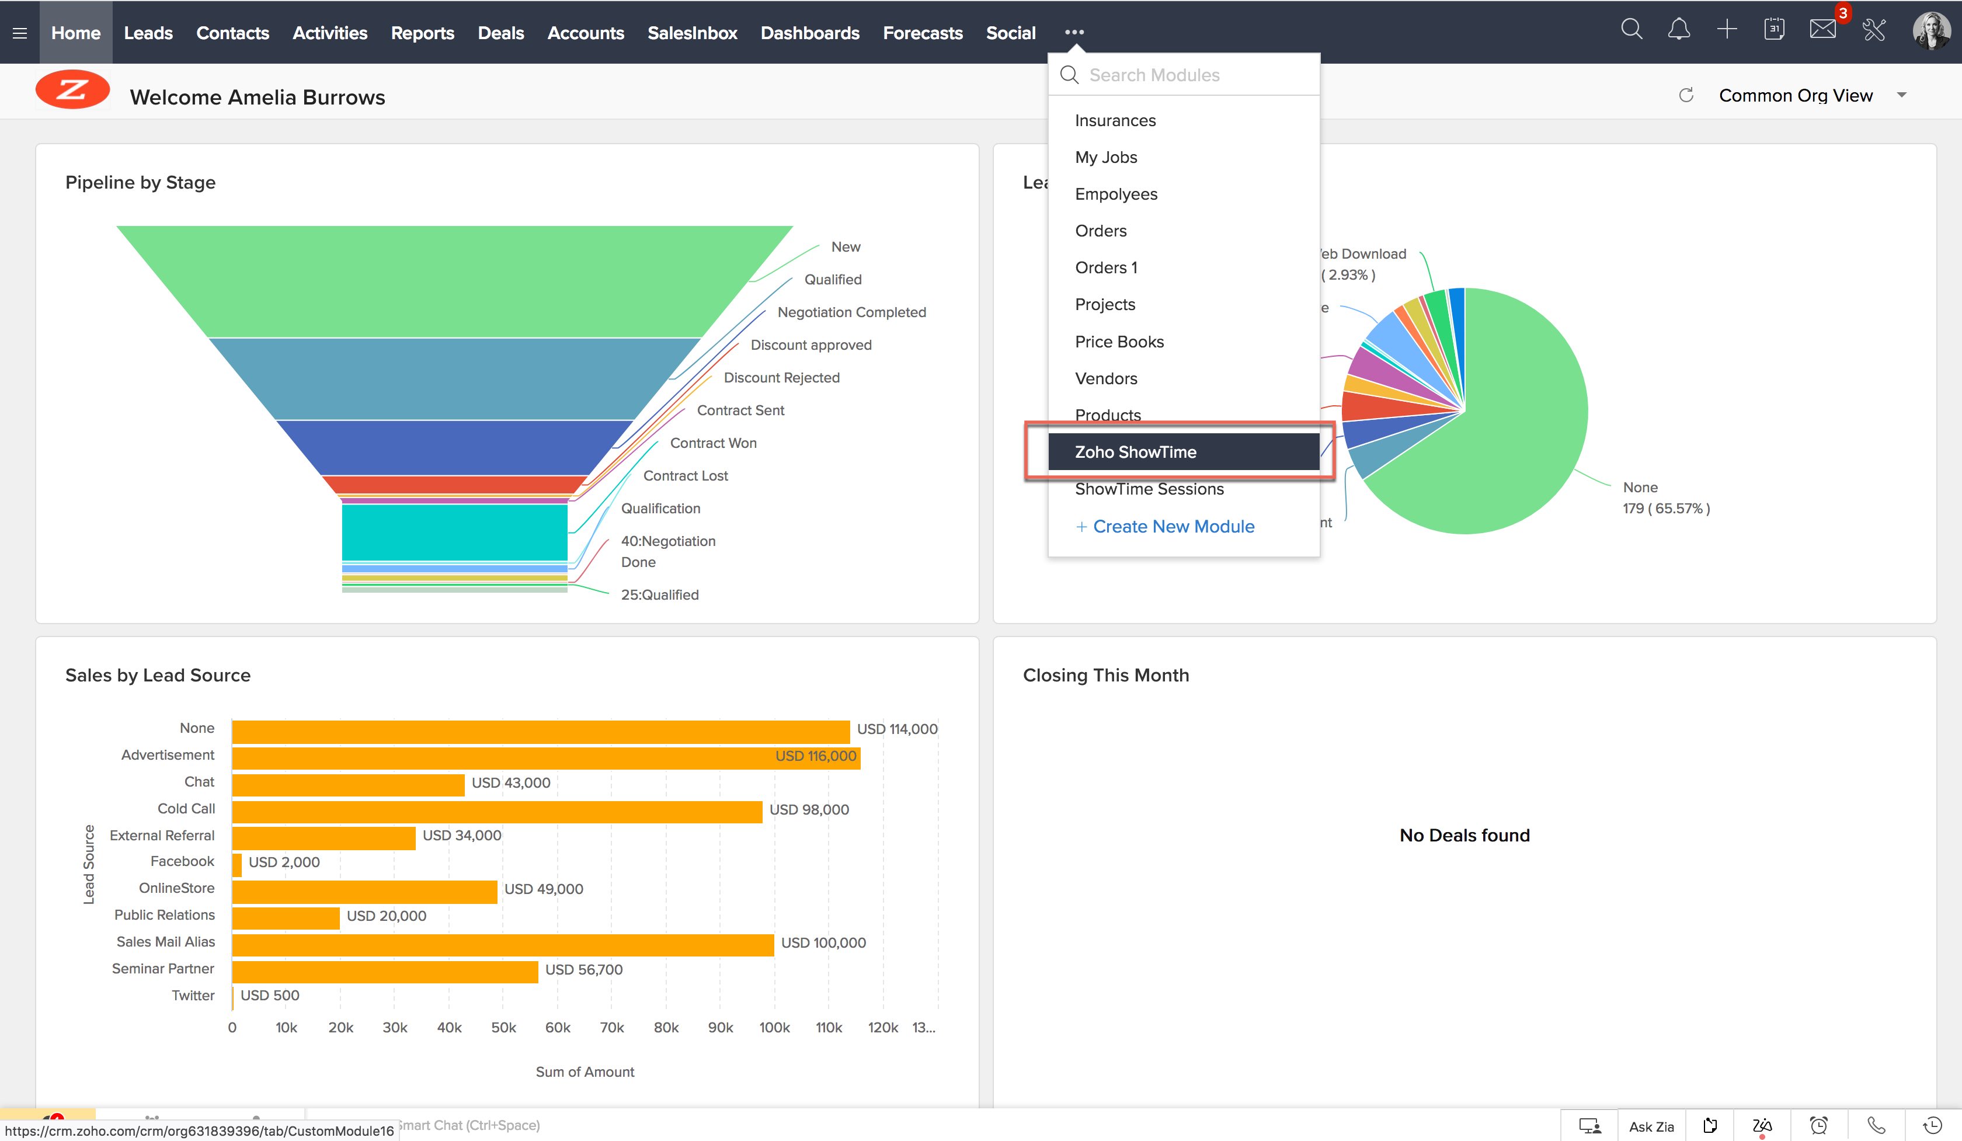Click the Ask Zia button
Viewport: 1962px width, 1141px height.
(x=1651, y=1125)
